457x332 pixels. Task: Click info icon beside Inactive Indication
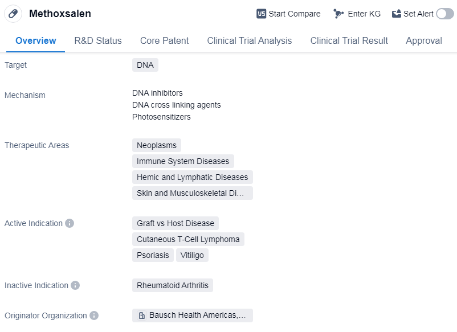(x=75, y=285)
